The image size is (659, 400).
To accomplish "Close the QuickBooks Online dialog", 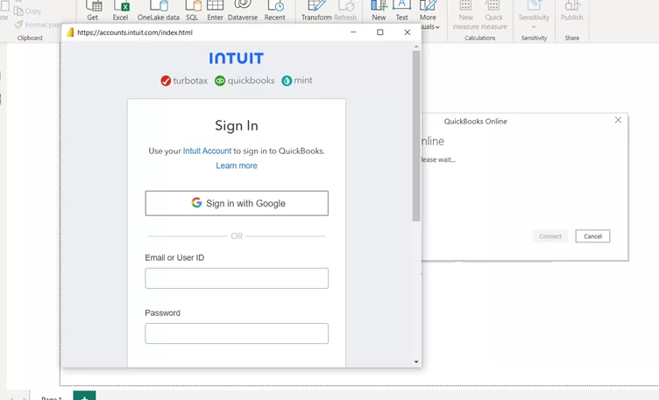I will tap(618, 121).
